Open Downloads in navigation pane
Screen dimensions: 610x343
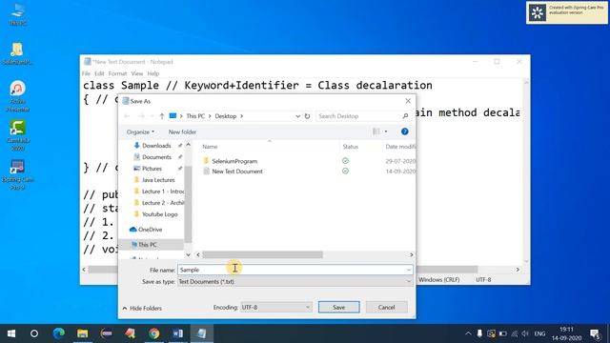[156, 146]
